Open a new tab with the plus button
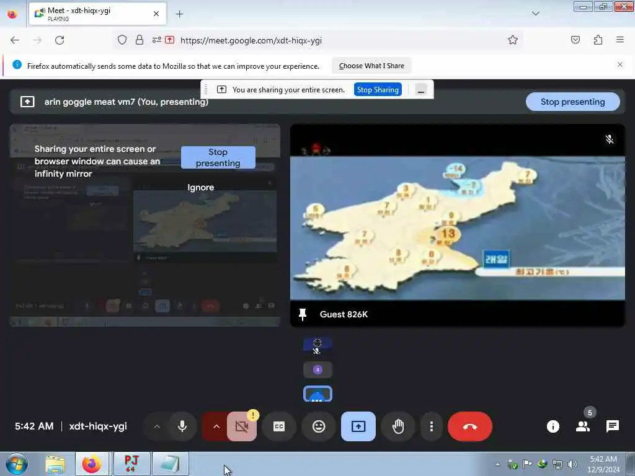The width and height of the screenshot is (635, 476). point(179,14)
